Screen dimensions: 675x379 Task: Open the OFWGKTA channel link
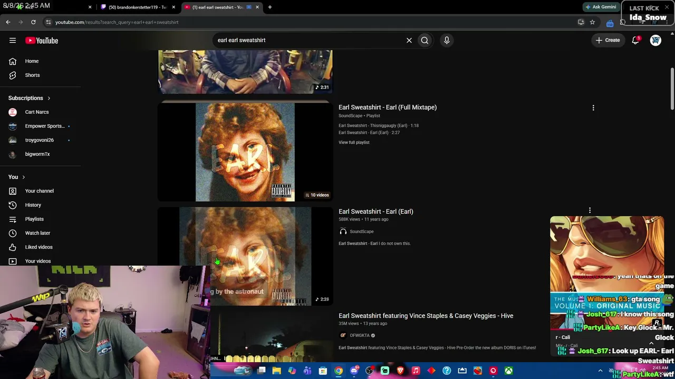coord(360,335)
